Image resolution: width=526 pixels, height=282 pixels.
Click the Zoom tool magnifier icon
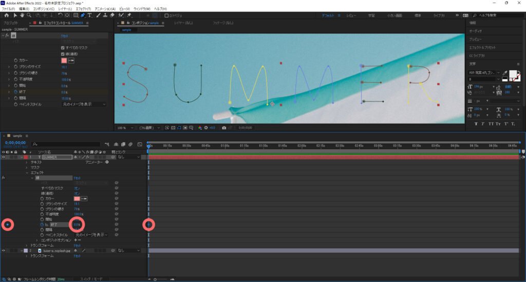29,15
